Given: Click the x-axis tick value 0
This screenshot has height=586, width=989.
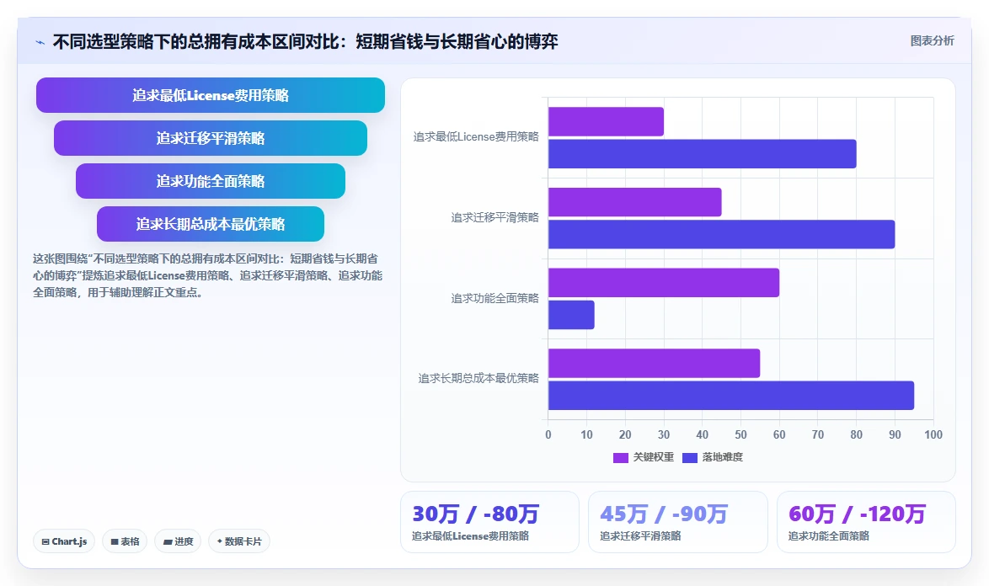Looking at the screenshot, I should click(x=548, y=434).
